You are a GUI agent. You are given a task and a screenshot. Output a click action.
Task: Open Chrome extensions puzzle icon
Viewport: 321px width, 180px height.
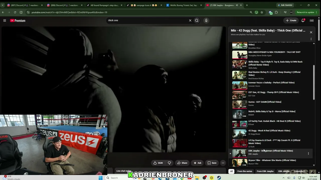276,12
